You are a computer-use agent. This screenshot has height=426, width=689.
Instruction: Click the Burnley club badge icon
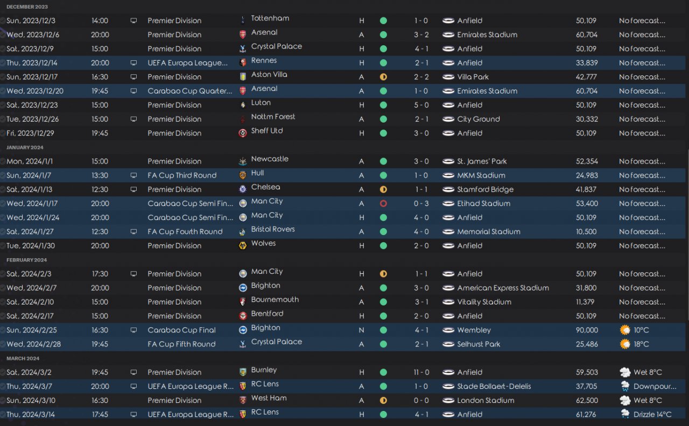(243, 372)
